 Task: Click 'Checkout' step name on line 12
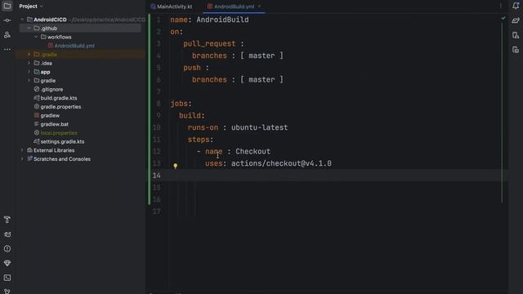coord(253,151)
